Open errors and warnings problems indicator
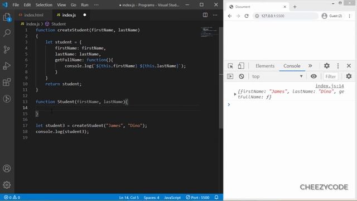The height and width of the screenshot is (201, 357). click(12, 197)
